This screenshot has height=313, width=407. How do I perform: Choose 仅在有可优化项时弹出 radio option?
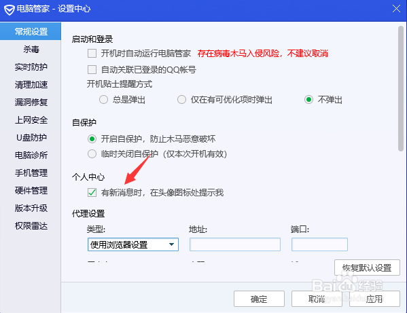pos(181,100)
